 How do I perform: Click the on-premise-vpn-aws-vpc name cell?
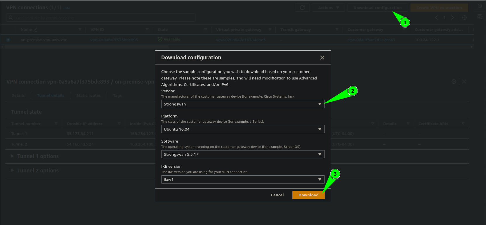click(44, 40)
